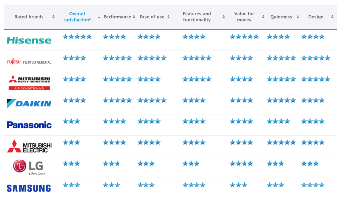This screenshot has width=337, height=197.
Task: Sort using Performance column arrows
Action: coord(134,17)
